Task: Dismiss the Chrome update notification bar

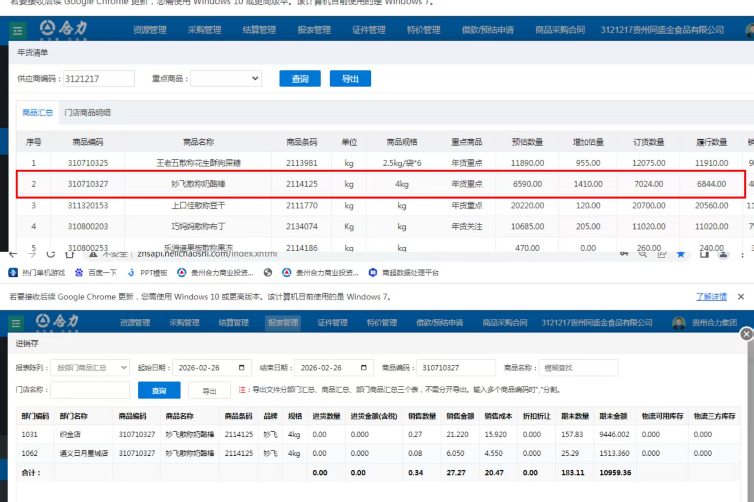Action: pos(741,297)
